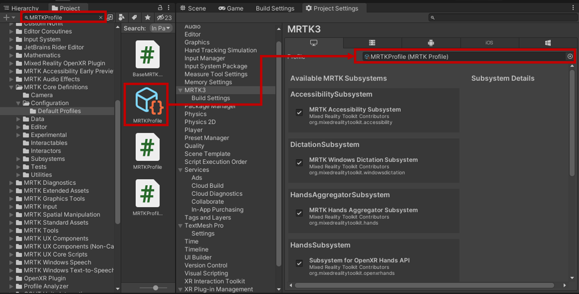
Task: Select the Android platform tab
Action: 431,43
